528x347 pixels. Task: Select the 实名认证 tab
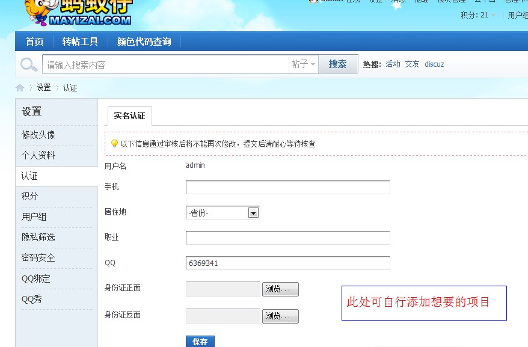pos(130,116)
